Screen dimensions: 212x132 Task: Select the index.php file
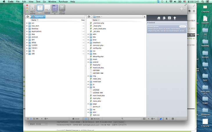coord(96,79)
